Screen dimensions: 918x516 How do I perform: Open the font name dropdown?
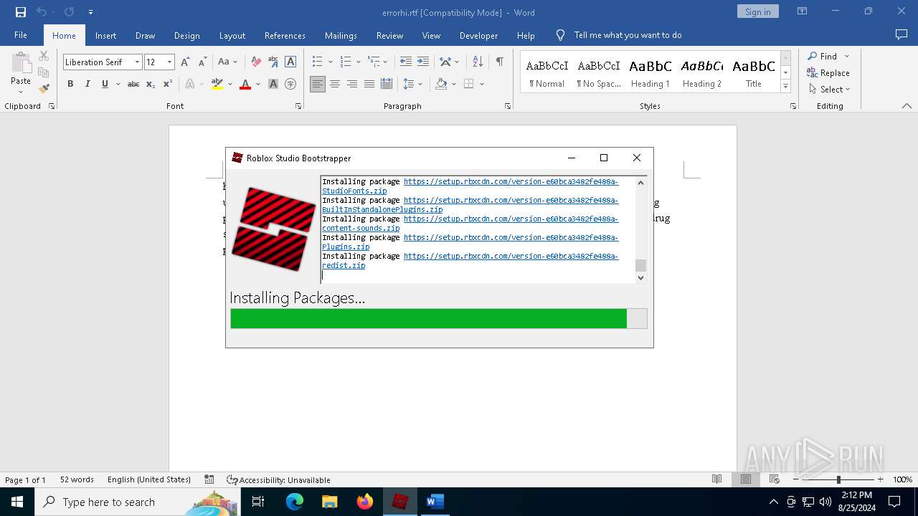pyautogui.click(x=137, y=62)
